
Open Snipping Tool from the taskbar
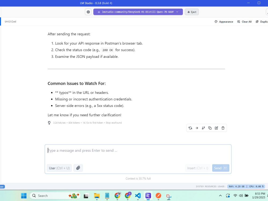pos(169,196)
